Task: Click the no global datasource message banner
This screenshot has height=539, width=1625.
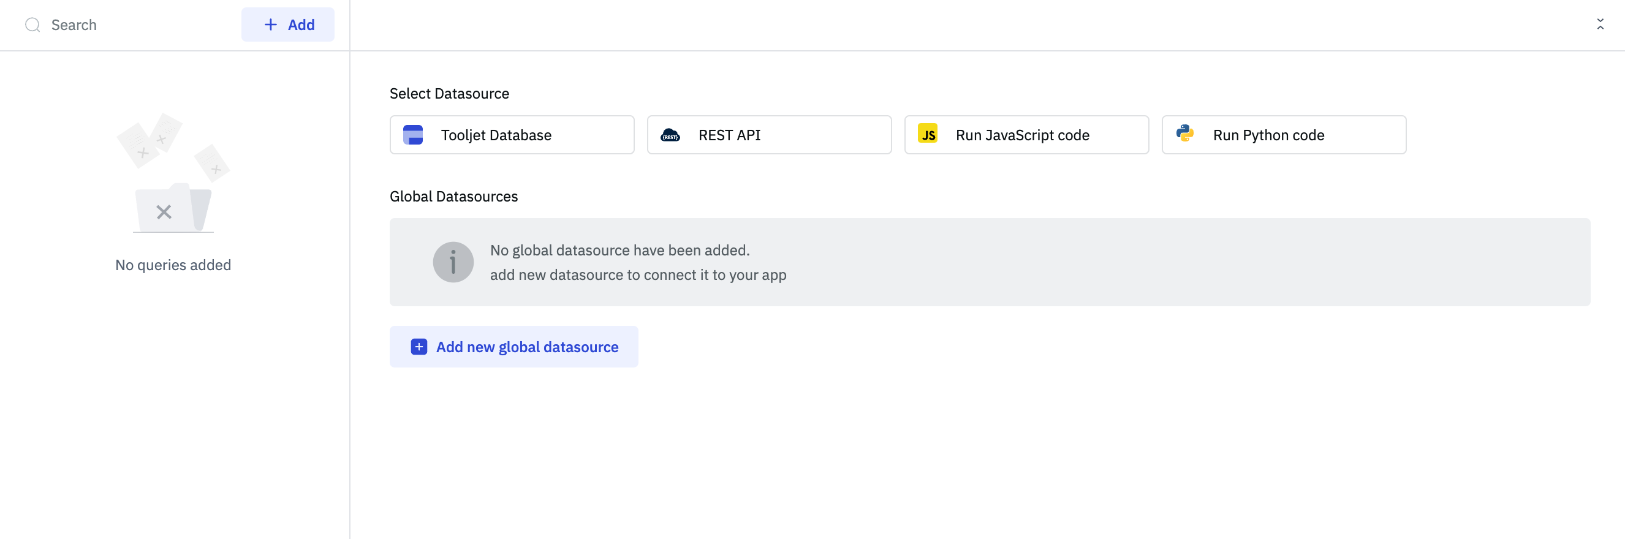Action: [989, 262]
